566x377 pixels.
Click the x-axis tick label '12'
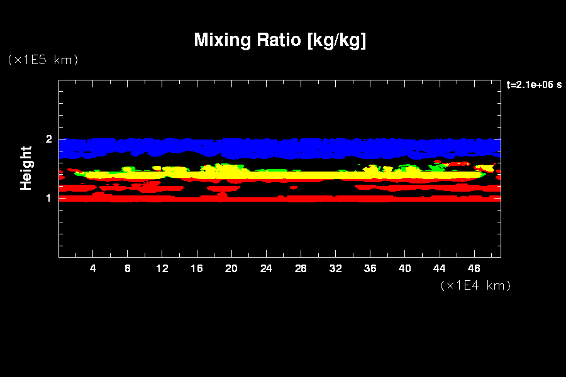pos(162,268)
